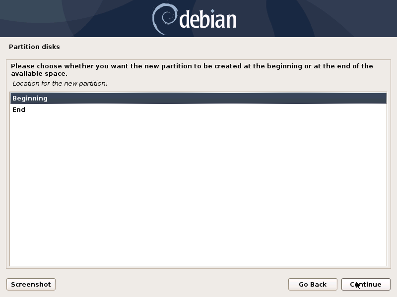Click the word 'beginning' in the instruction sentence

pos(284,66)
